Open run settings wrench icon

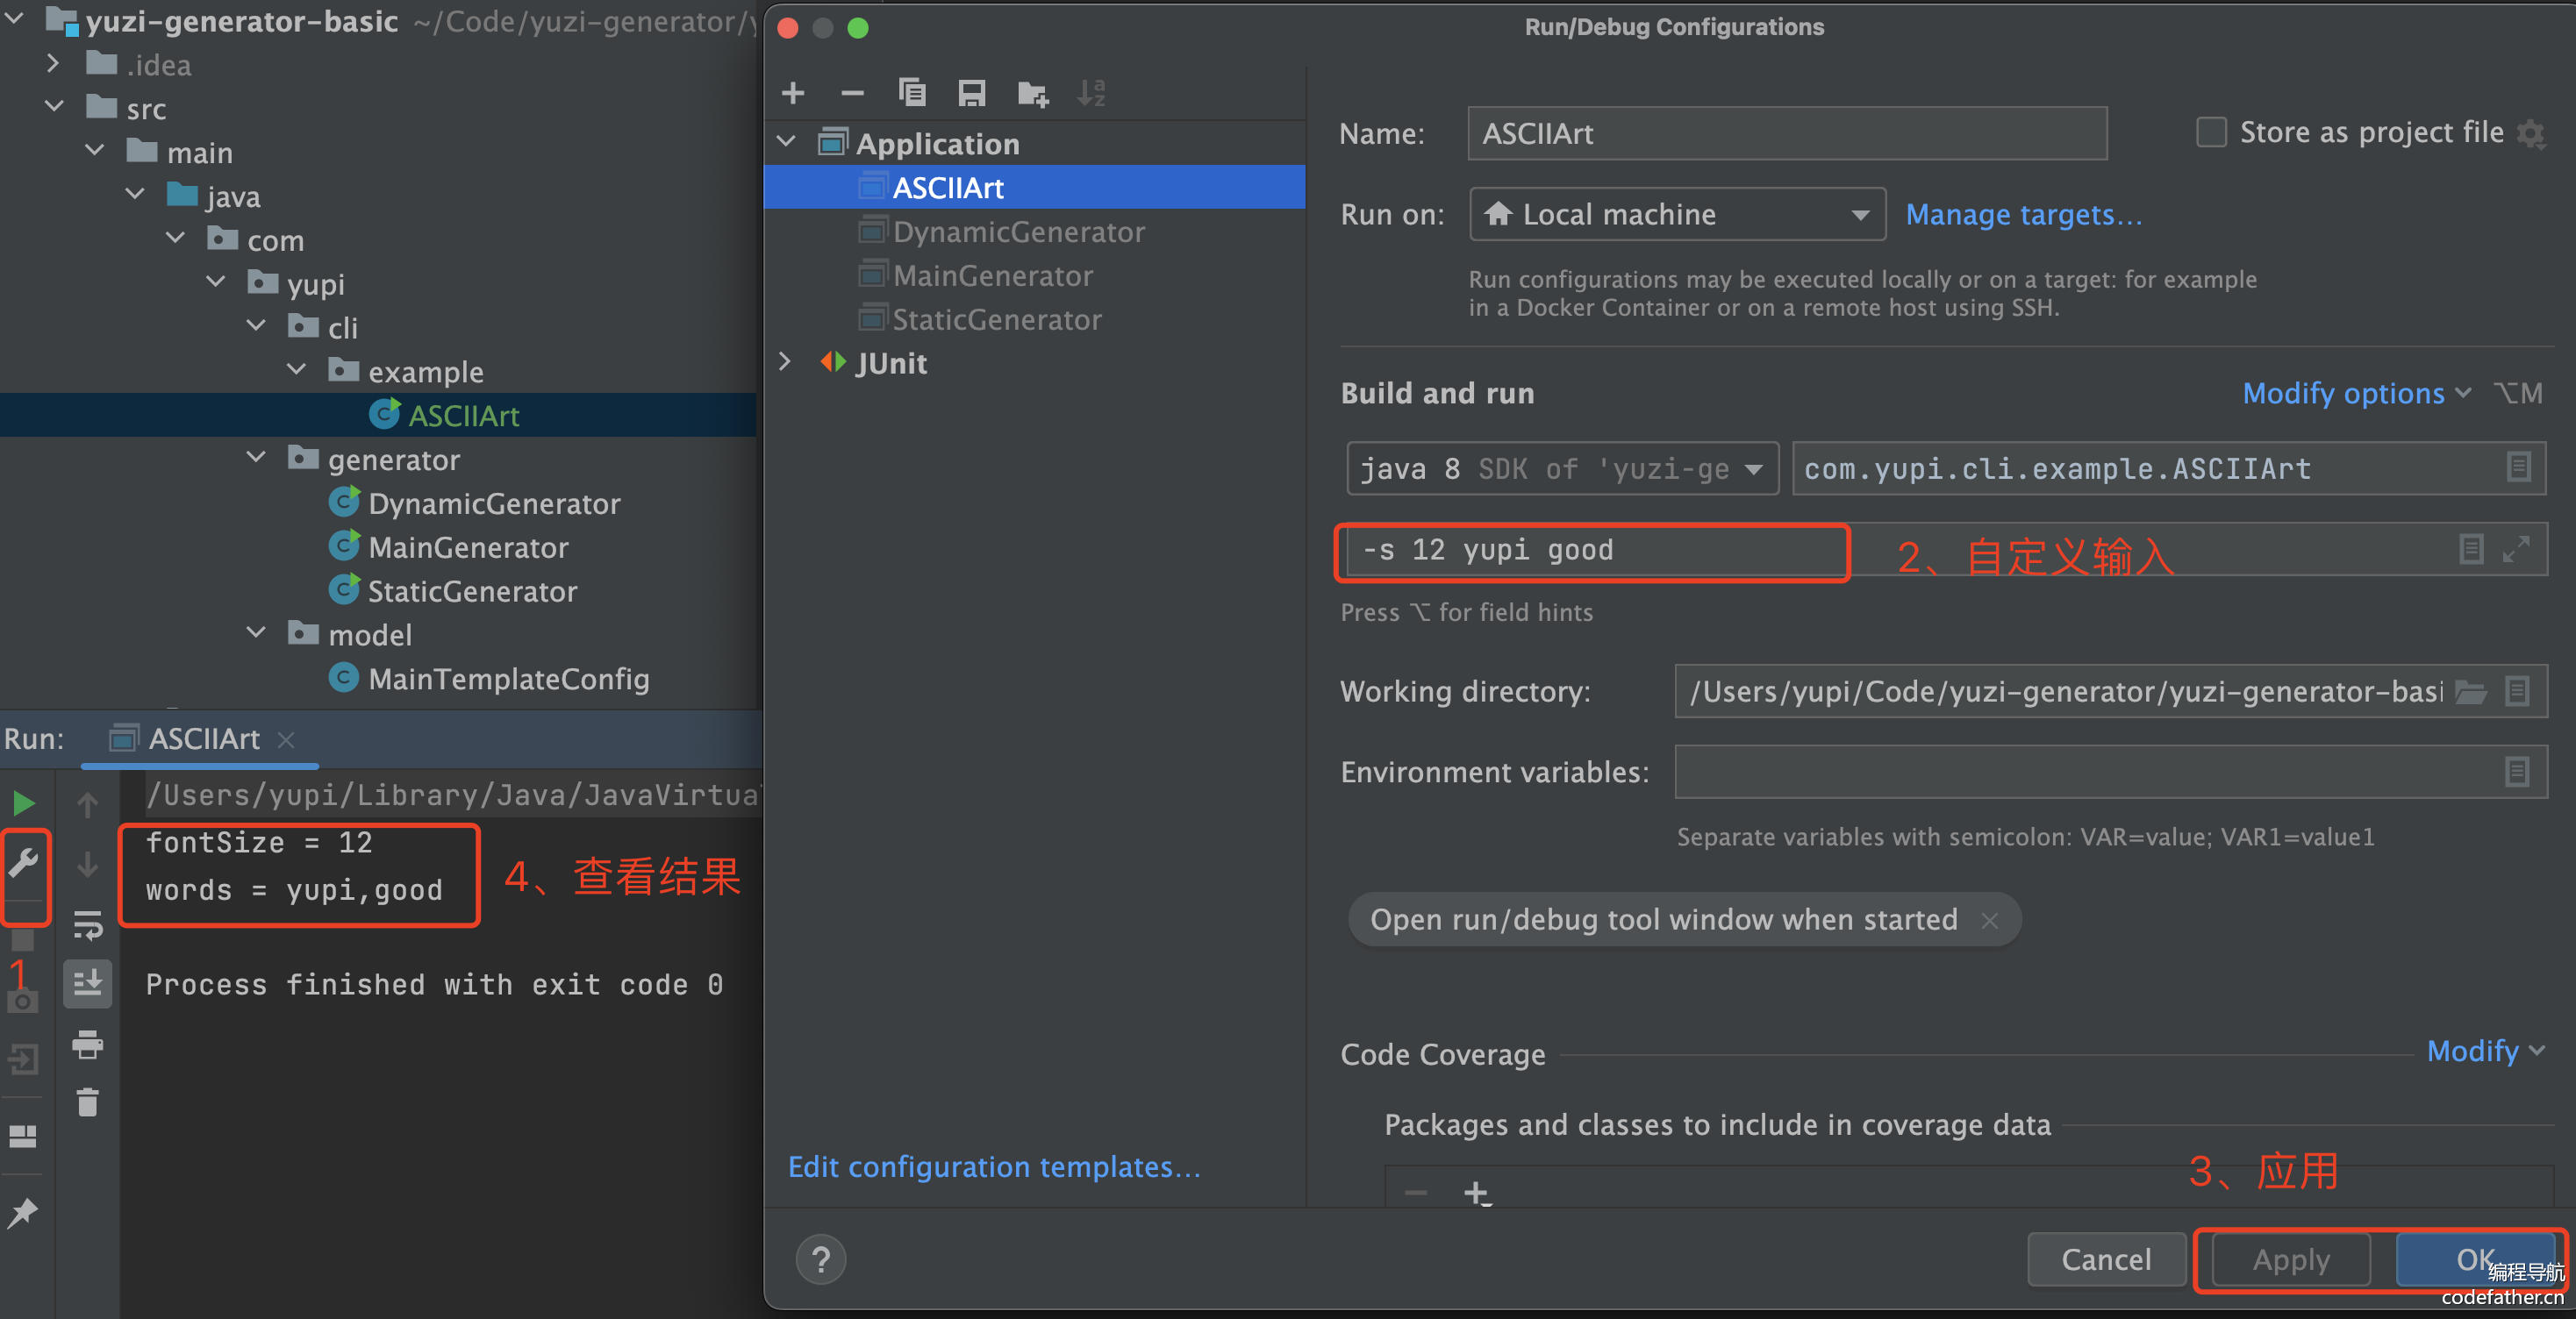[24, 862]
